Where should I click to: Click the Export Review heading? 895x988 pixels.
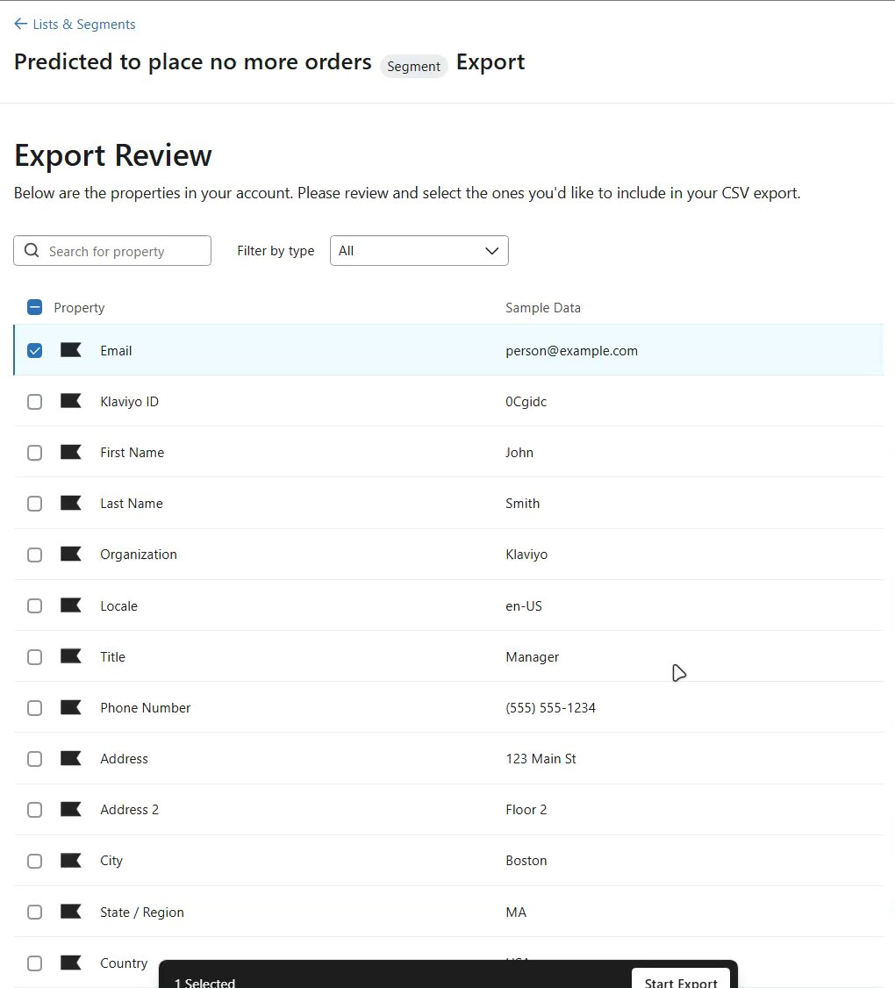tap(113, 155)
